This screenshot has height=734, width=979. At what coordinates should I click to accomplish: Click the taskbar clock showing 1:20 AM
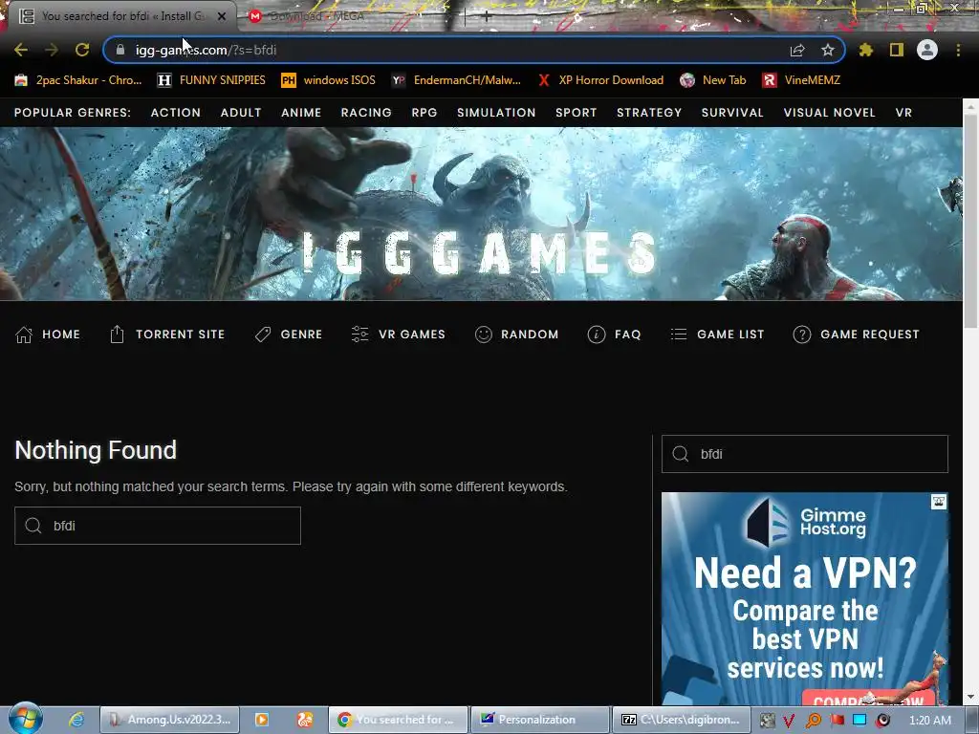click(930, 721)
